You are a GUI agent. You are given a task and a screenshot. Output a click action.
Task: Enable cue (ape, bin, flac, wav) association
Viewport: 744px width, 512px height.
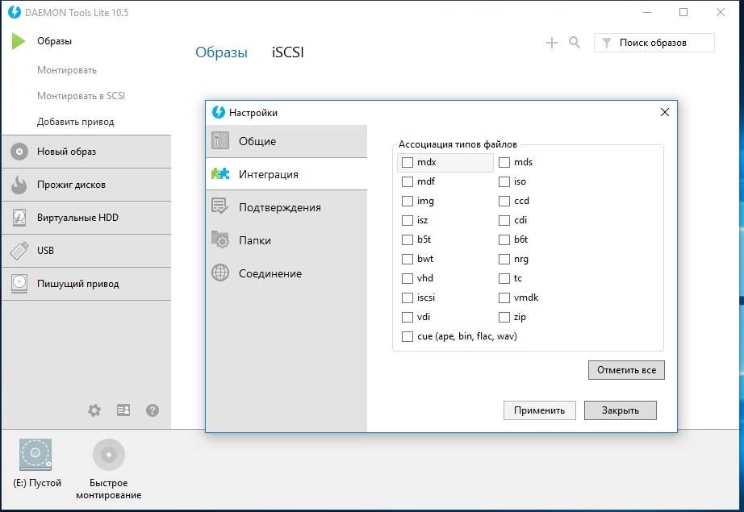(408, 336)
